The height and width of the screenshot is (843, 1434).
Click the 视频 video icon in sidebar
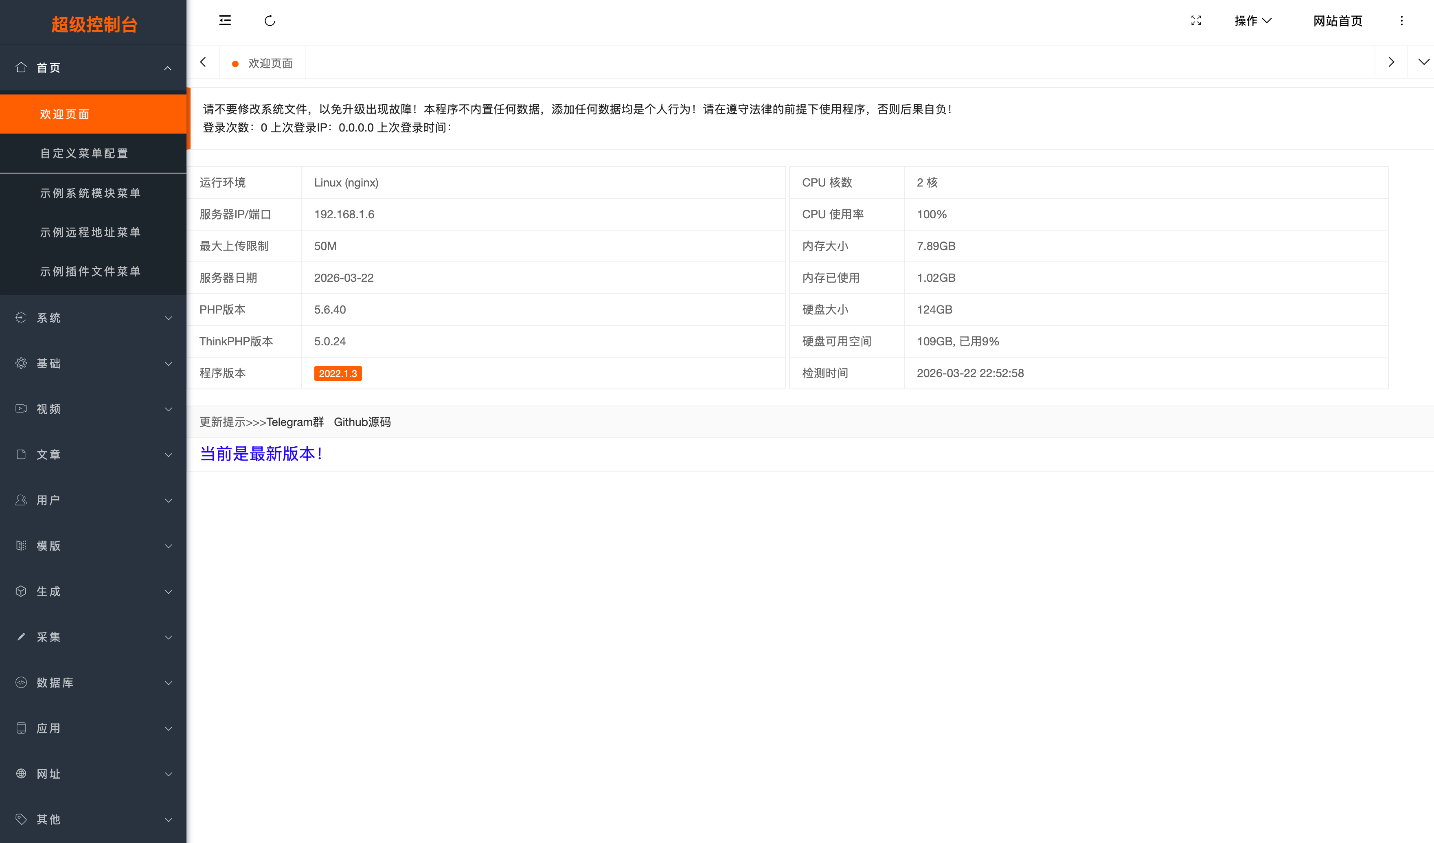[x=21, y=409]
